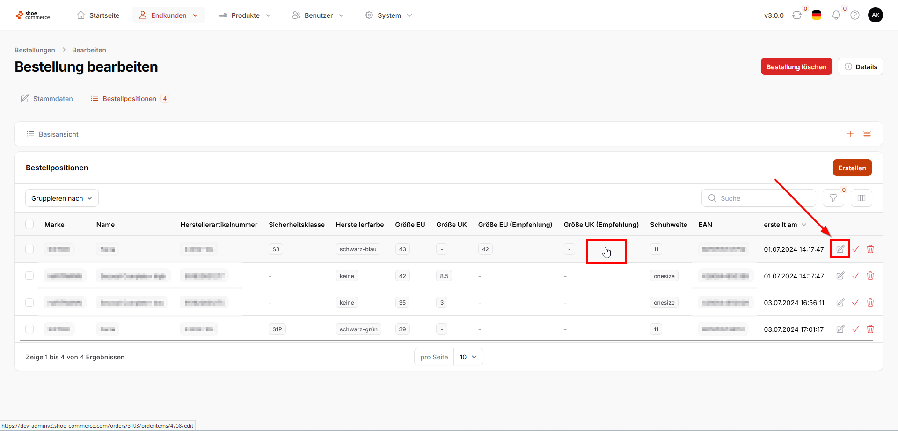Click the Größe EU (Empfehlung) value 42
Image resolution: width=898 pixels, height=431 pixels.
pos(485,249)
